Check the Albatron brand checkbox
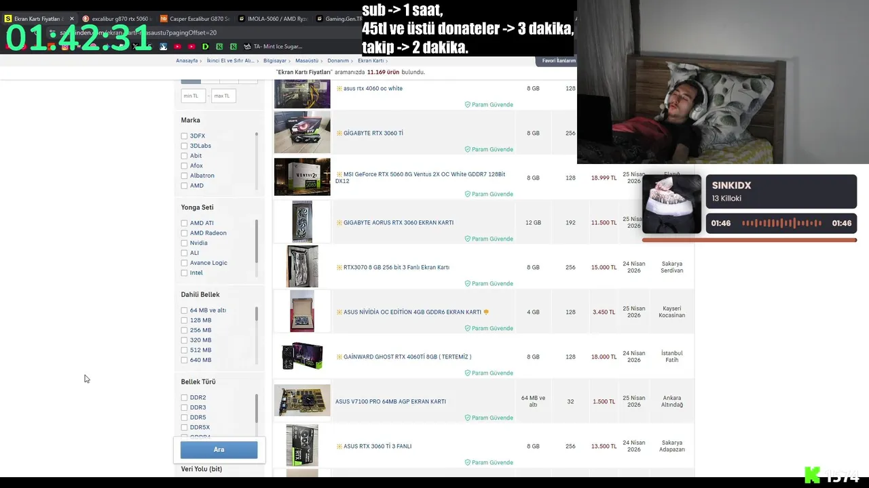The image size is (869, 488). (184, 176)
